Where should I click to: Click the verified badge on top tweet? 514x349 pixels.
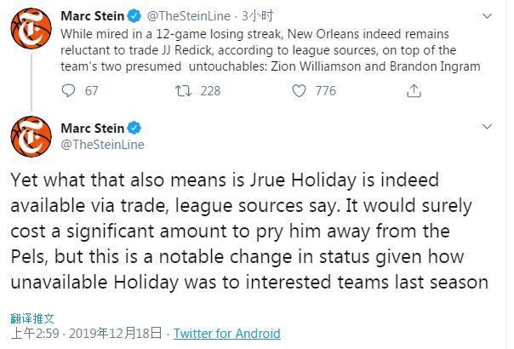pos(134,15)
